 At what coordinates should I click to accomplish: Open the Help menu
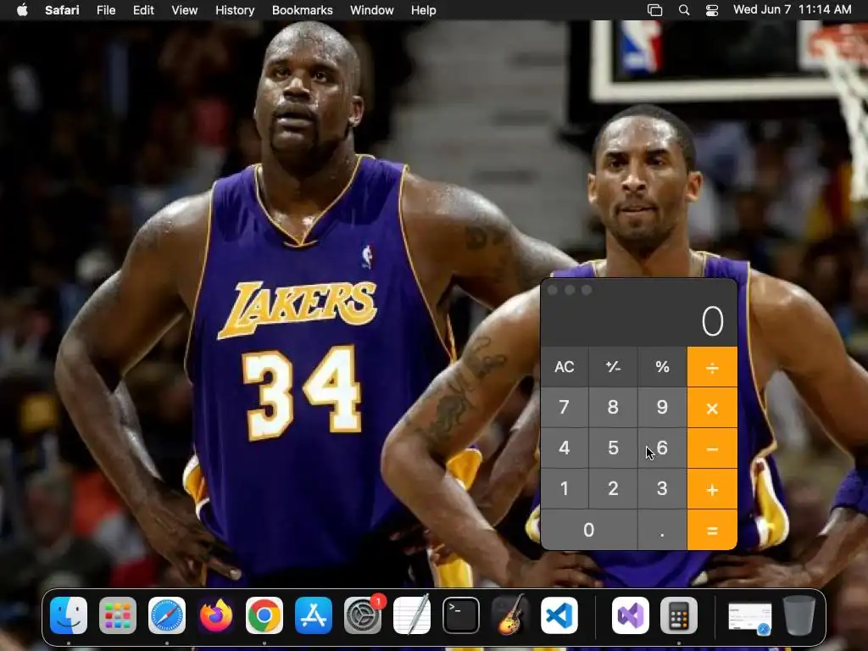pyautogui.click(x=424, y=10)
